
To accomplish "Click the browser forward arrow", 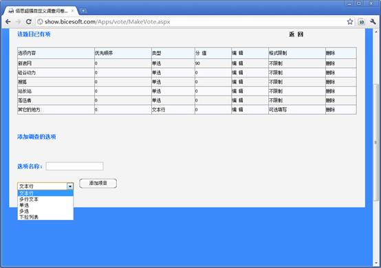I will (x=18, y=22).
